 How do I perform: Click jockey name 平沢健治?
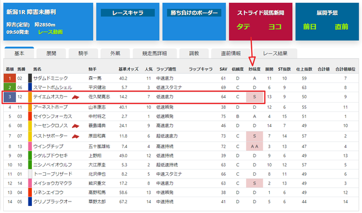point(97,87)
